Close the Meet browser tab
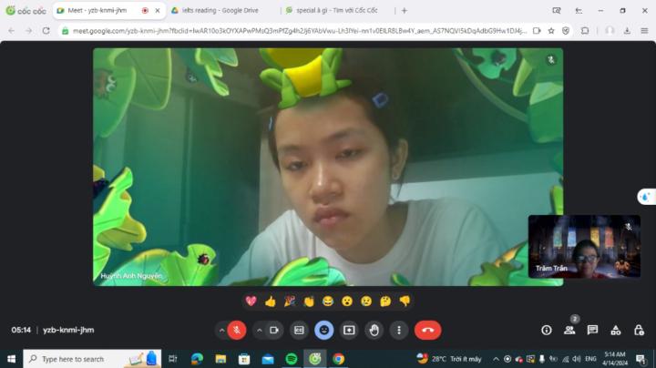This screenshot has width=656, height=368. [x=158, y=10]
